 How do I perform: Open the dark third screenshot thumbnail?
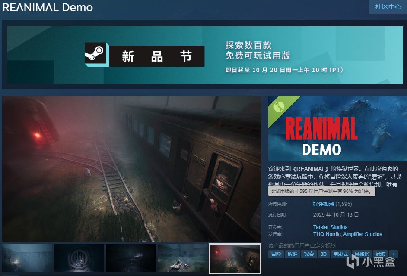tap(131, 258)
